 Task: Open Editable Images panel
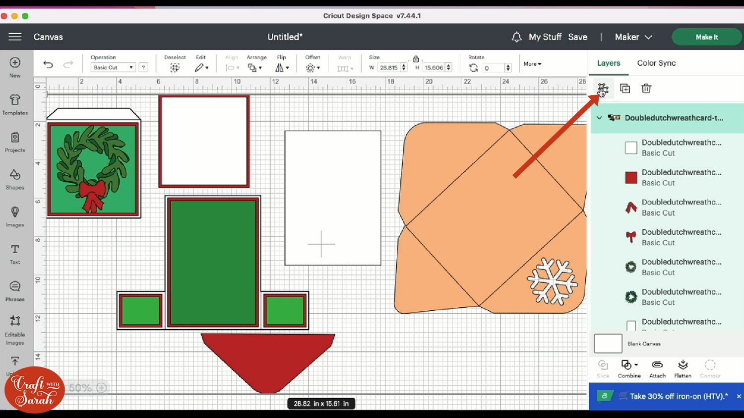pyautogui.click(x=15, y=330)
